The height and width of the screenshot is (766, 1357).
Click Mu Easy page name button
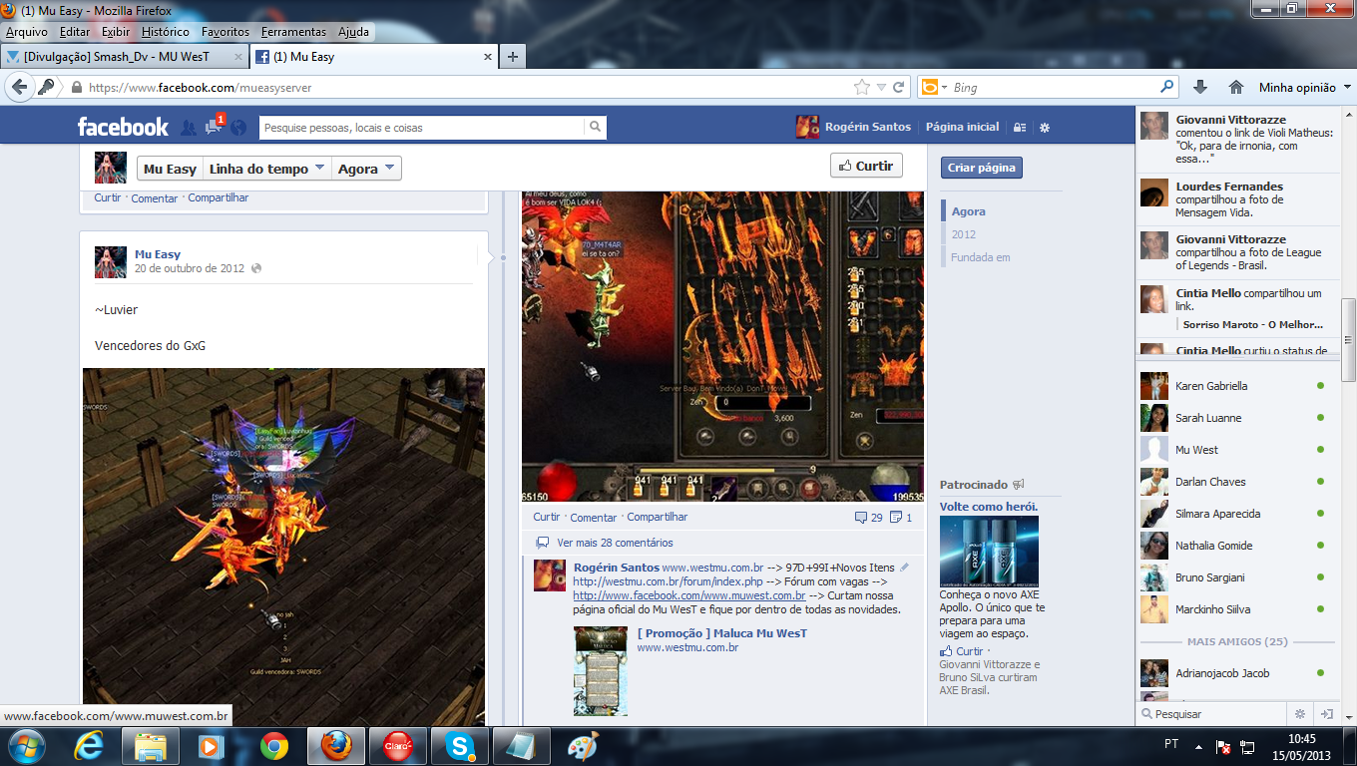point(170,169)
